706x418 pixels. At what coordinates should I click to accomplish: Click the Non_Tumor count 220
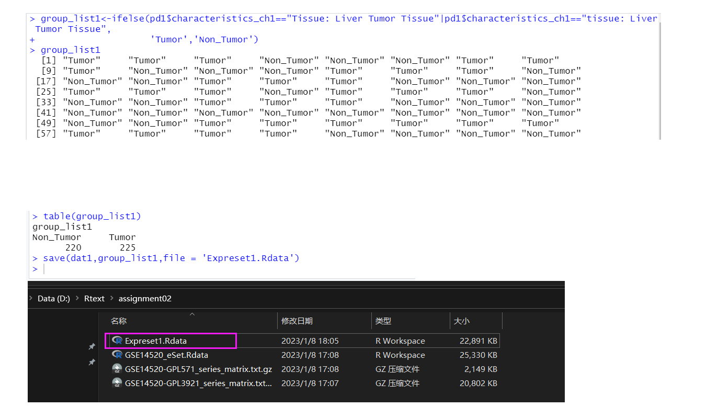tap(73, 247)
